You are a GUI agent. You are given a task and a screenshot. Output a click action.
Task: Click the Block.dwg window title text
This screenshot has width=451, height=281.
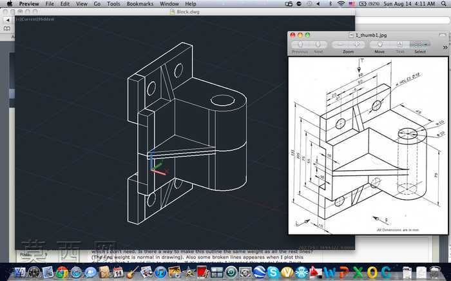pos(188,12)
